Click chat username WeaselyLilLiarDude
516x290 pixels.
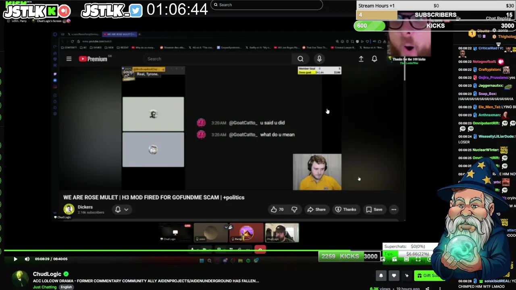click(496, 137)
